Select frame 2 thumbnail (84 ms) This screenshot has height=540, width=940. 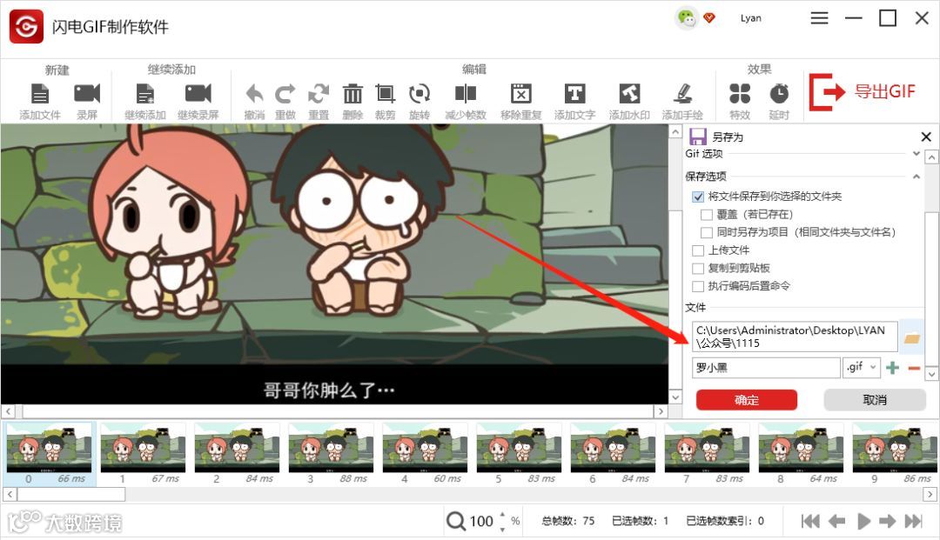point(238,454)
